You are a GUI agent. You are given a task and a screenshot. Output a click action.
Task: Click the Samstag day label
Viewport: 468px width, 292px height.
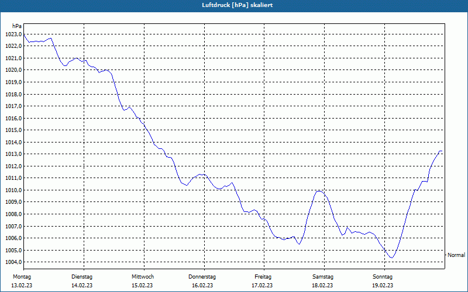[323, 277]
